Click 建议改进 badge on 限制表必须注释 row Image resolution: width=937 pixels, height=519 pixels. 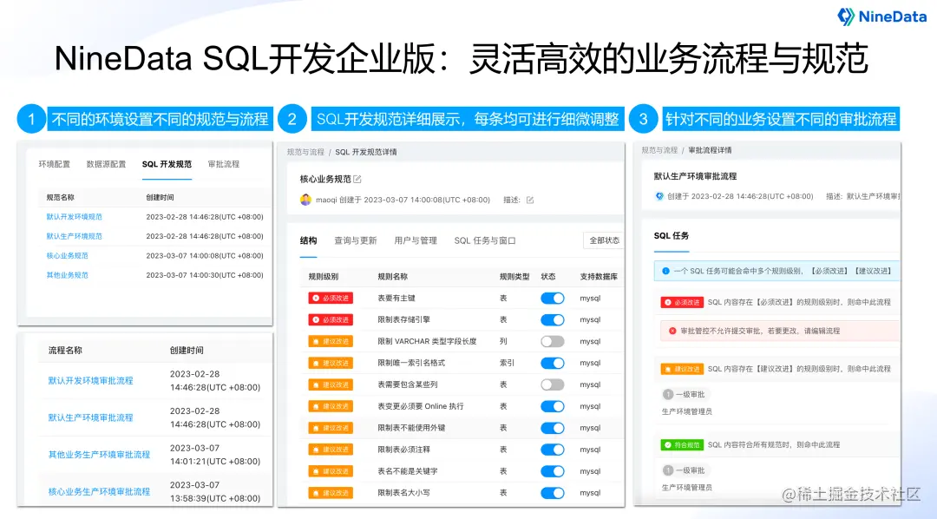(x=331, y=450)
